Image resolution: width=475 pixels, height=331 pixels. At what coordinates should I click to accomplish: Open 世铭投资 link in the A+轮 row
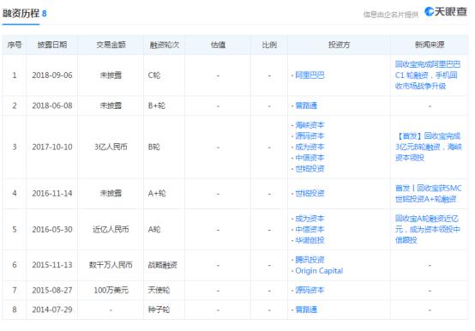tap(310, 193)
